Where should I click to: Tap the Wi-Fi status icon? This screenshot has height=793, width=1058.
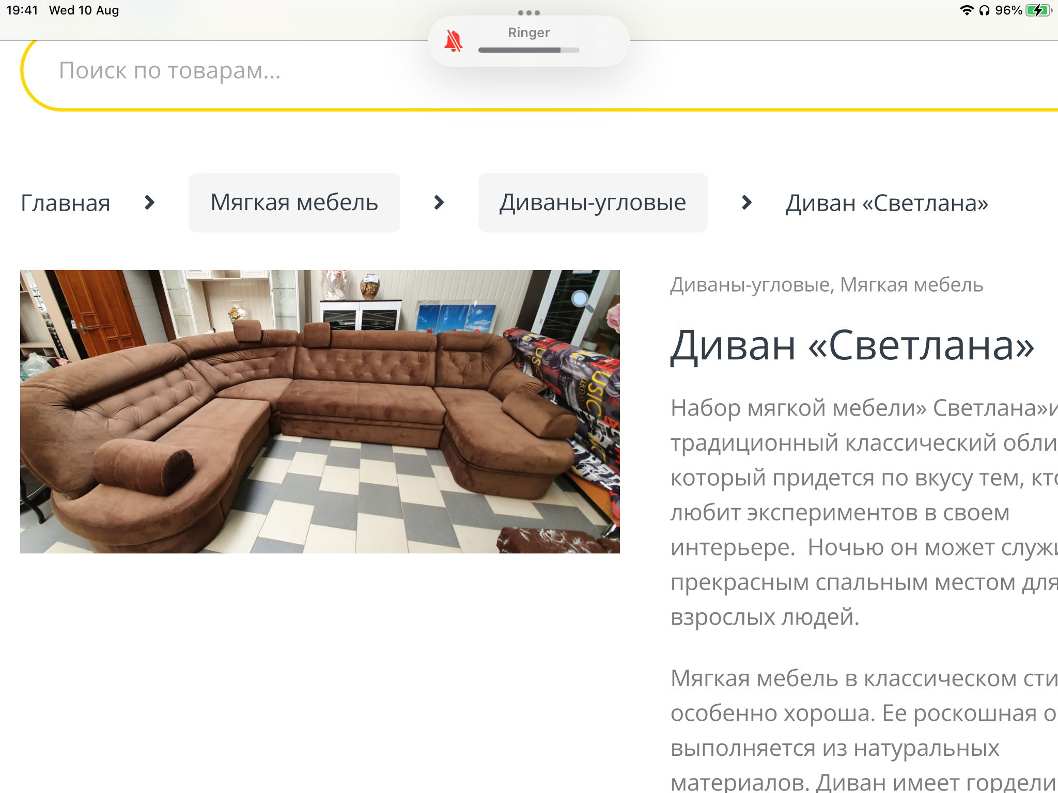click(966, 10)
